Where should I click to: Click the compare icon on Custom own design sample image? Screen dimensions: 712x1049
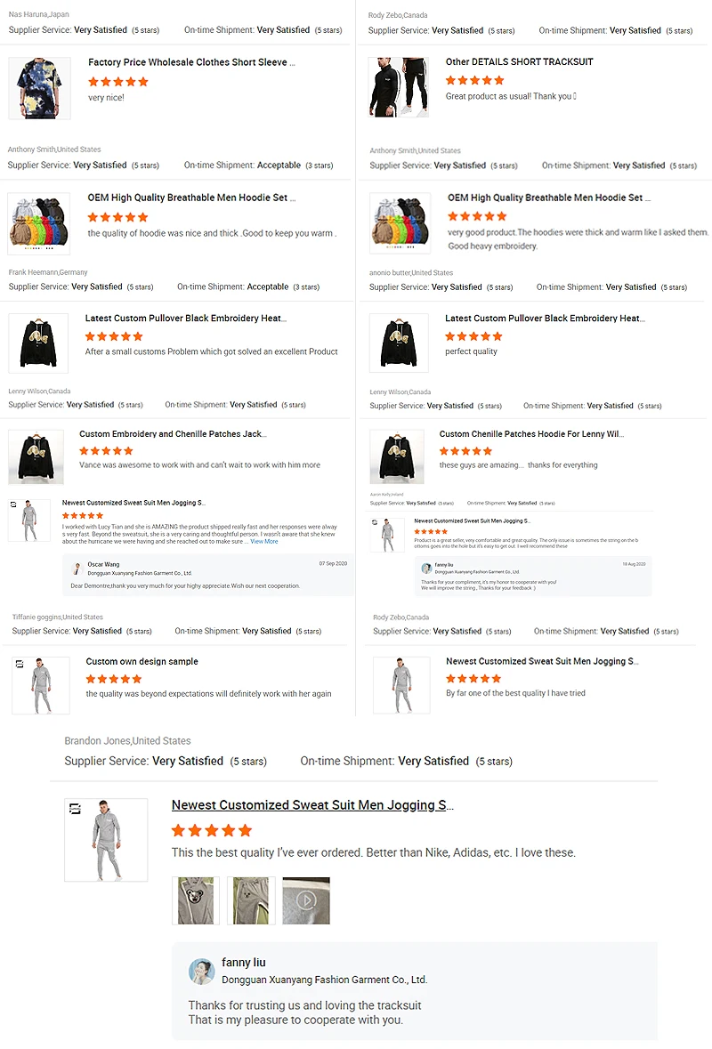20,664
